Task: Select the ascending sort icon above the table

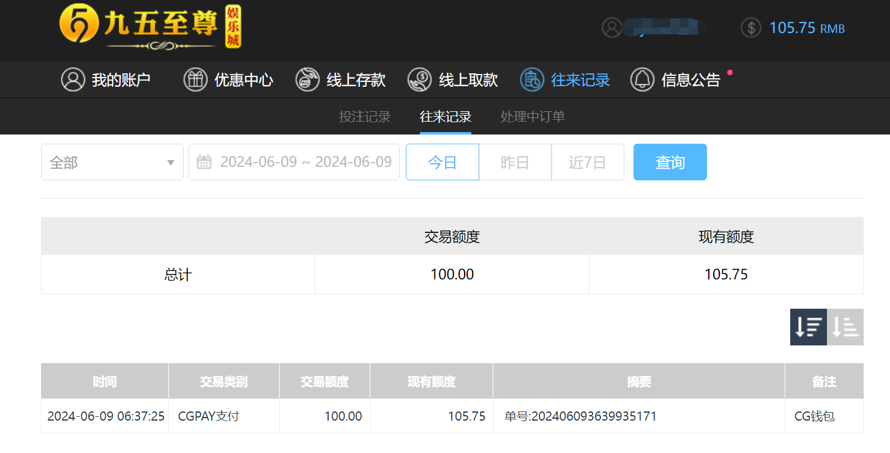Action: [x=845, y=327]
